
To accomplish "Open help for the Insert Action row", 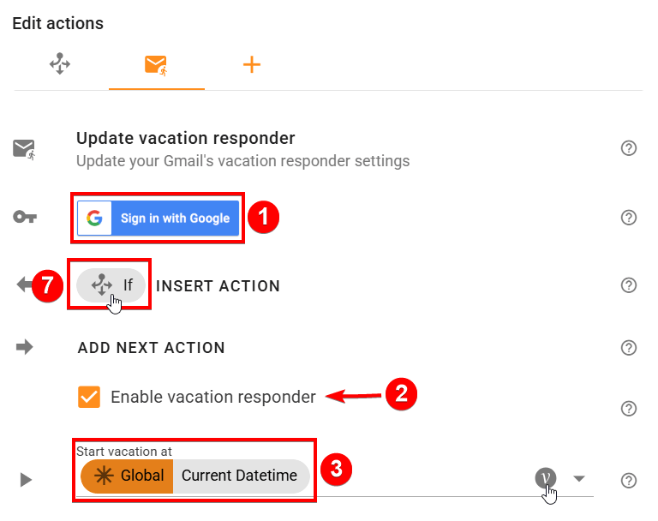I will point(629,285).
